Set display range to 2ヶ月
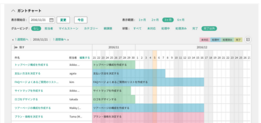 155,20
